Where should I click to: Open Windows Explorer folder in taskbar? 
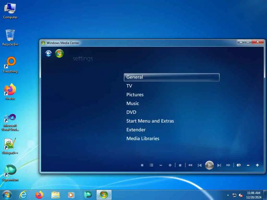point(56,195)
